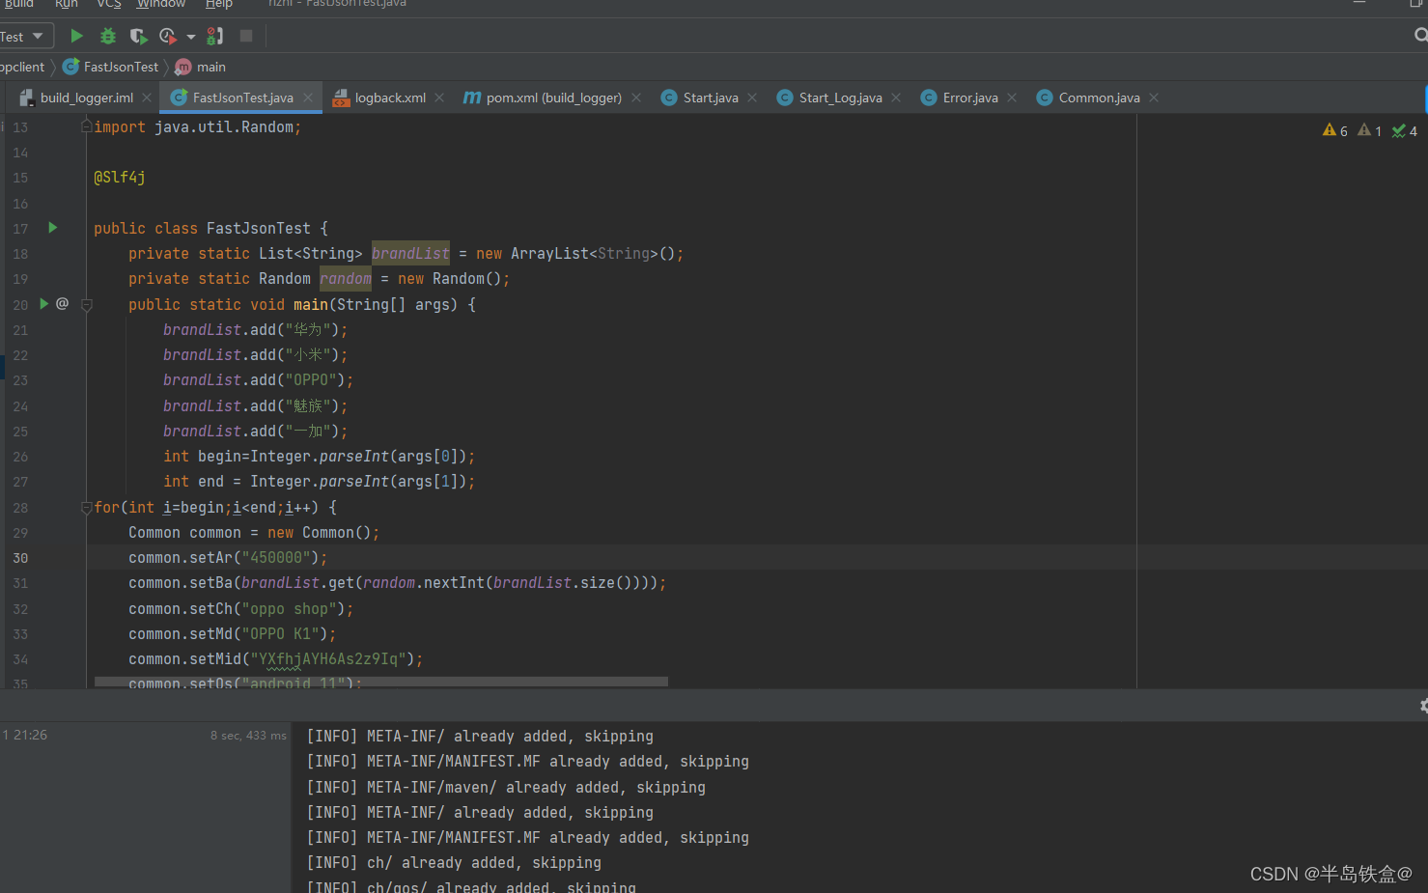Screen dimensions: 1428x893
Task: Click the pclient breadcrumb segment
Action: [x=22, y=67]
